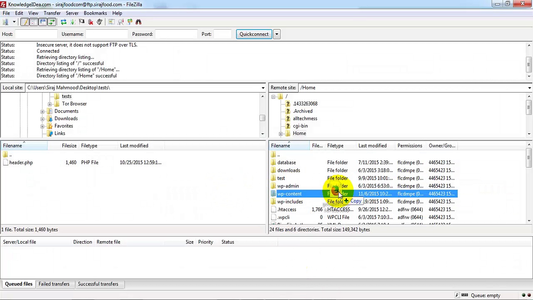Open the Edit menu
The width and height of the screenshot is (533, 300).
pyautogui.click(x=19, y=13)
